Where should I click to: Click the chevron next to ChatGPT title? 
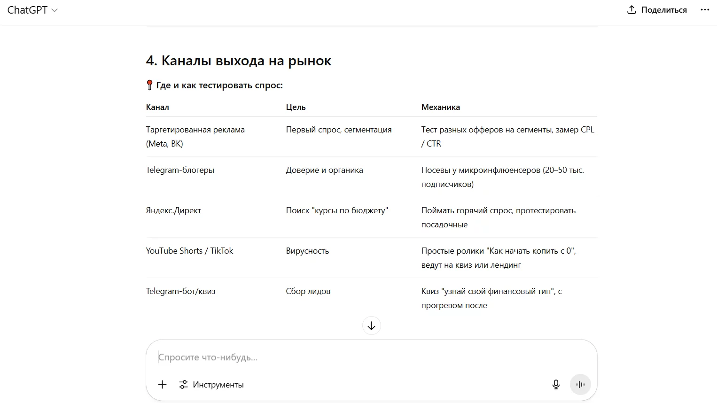[54, 10]
